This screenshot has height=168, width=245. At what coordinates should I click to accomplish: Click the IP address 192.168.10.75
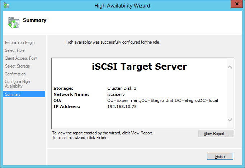click(x=122, y=107)
